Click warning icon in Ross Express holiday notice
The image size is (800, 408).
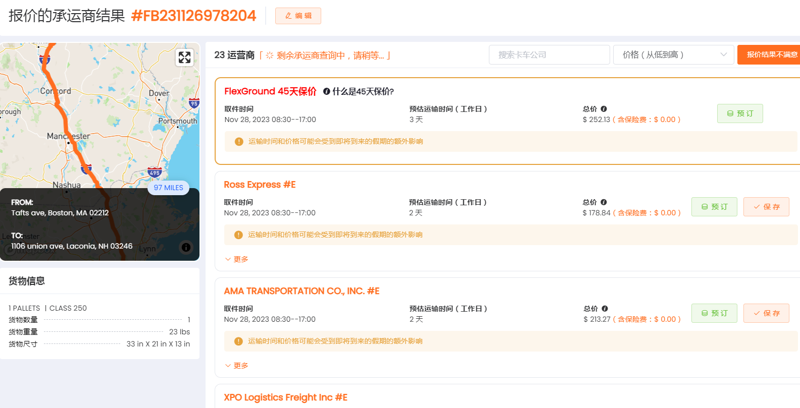click(x=238, y=235)
